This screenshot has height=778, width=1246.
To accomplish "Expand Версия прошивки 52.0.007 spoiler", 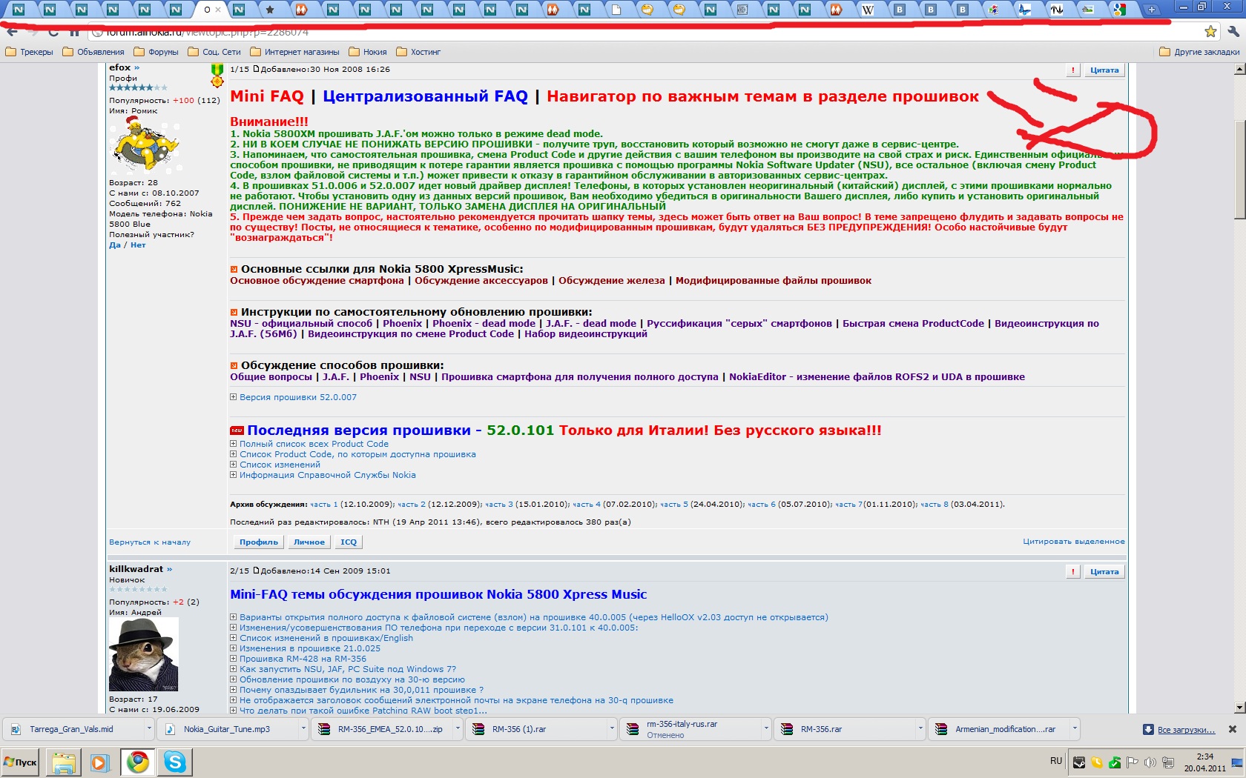I will 293,398.
